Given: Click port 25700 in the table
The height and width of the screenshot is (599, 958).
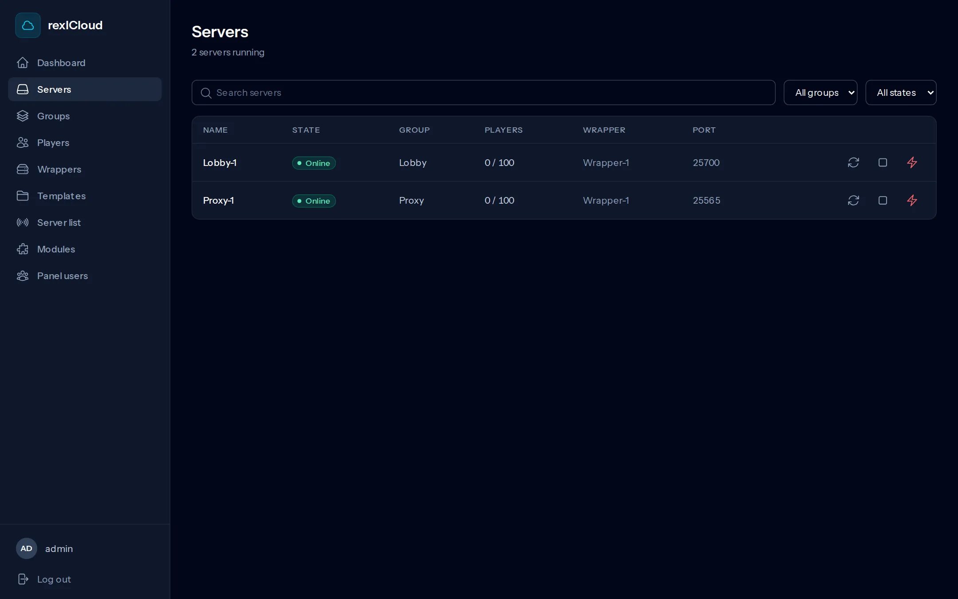Looking at the screenshot, I should tap(706, 162).
